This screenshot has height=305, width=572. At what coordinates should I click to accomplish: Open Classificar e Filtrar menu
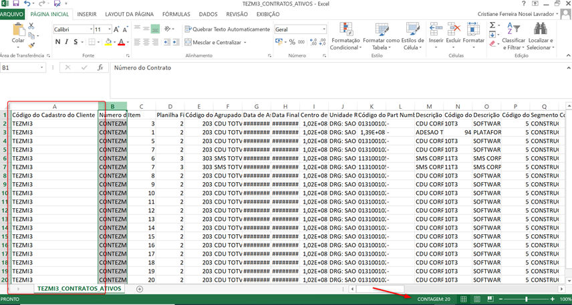click(x=513, y=37)
